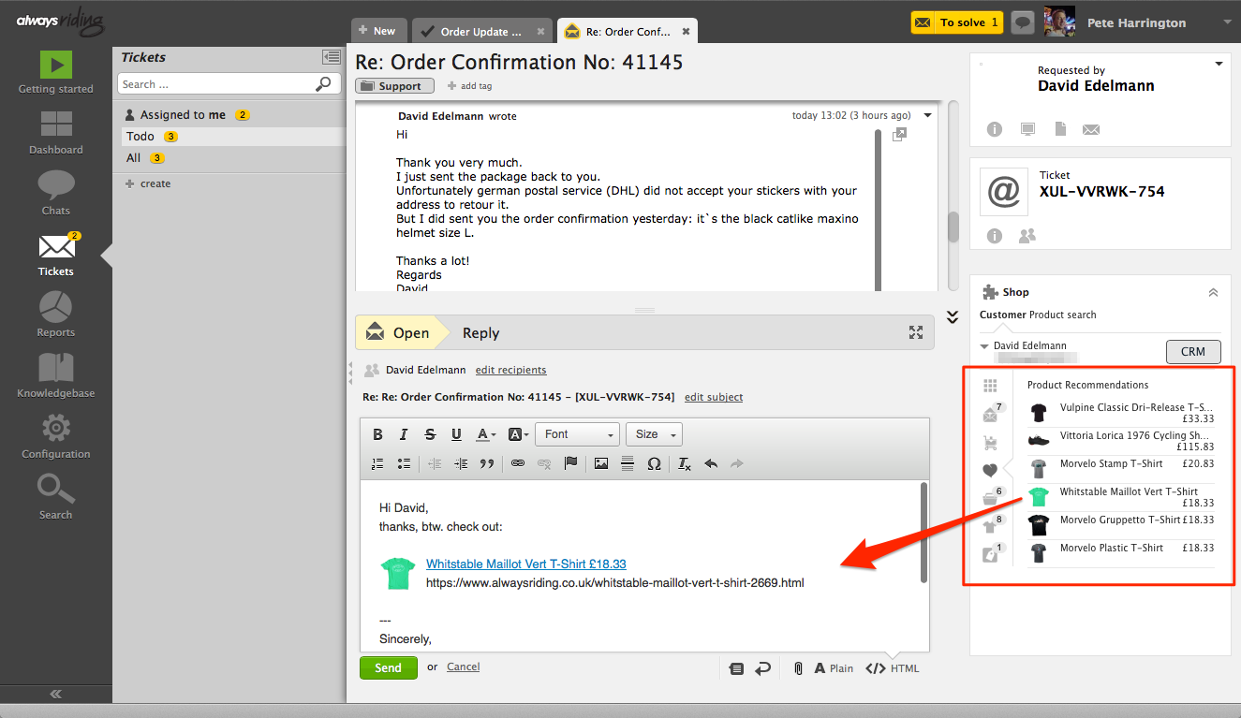Viewport: 1241px width, 718px height.
Task: Focus the ticket Search field
Action: [229, 84]
